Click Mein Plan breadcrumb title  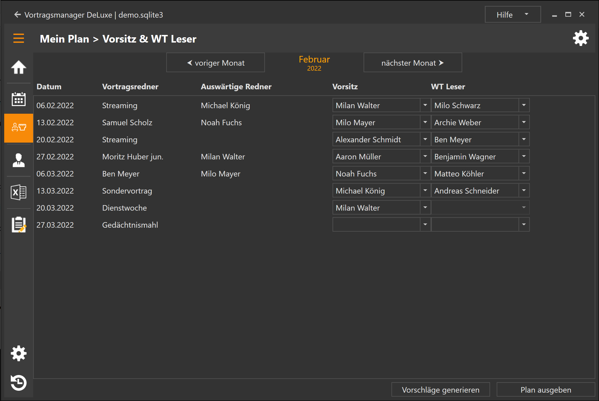coord(64,39)
